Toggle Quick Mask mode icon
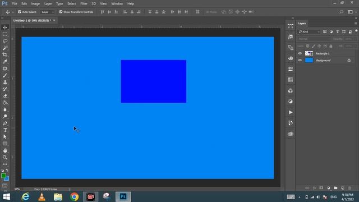This screenshot has width=359, height=202. [x=5, y=186]
